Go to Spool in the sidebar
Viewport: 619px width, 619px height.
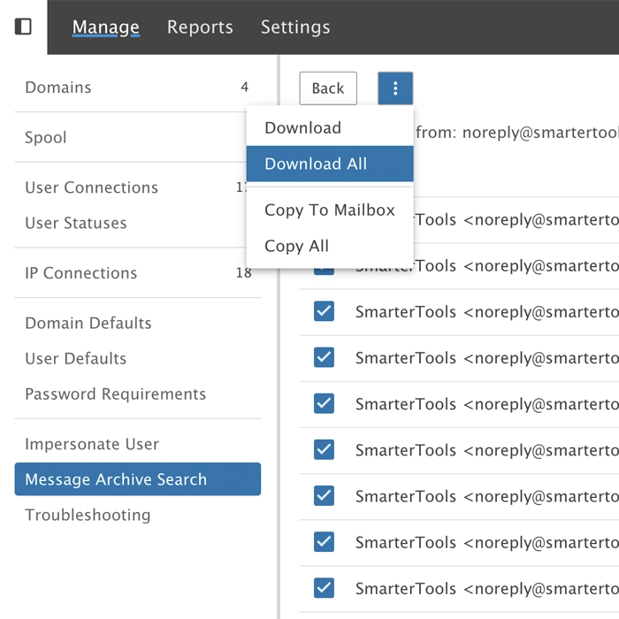point(138,137)
